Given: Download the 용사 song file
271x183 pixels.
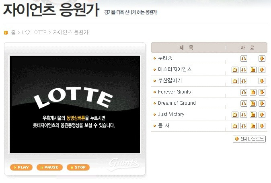Looking at the screenshot, I should tap(262, 126).
